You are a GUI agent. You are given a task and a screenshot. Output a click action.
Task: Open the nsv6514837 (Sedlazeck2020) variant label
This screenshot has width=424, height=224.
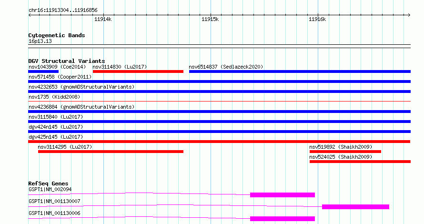click(x=226, y=67)
